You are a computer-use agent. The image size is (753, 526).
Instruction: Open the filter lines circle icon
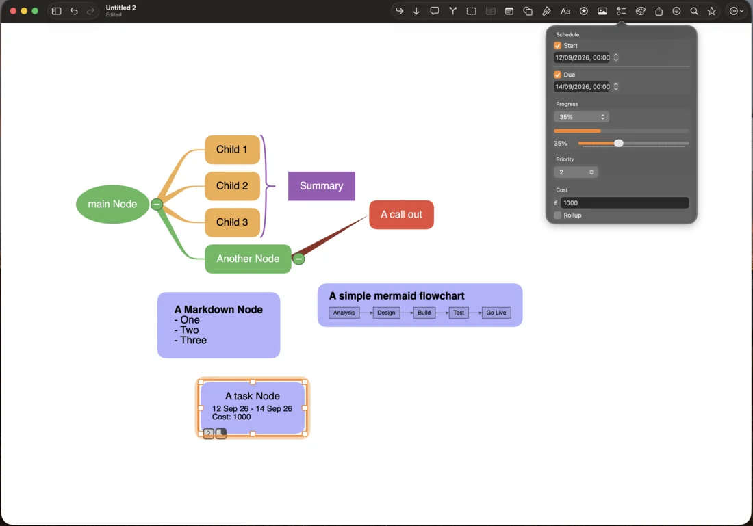[x=676, y=11]
